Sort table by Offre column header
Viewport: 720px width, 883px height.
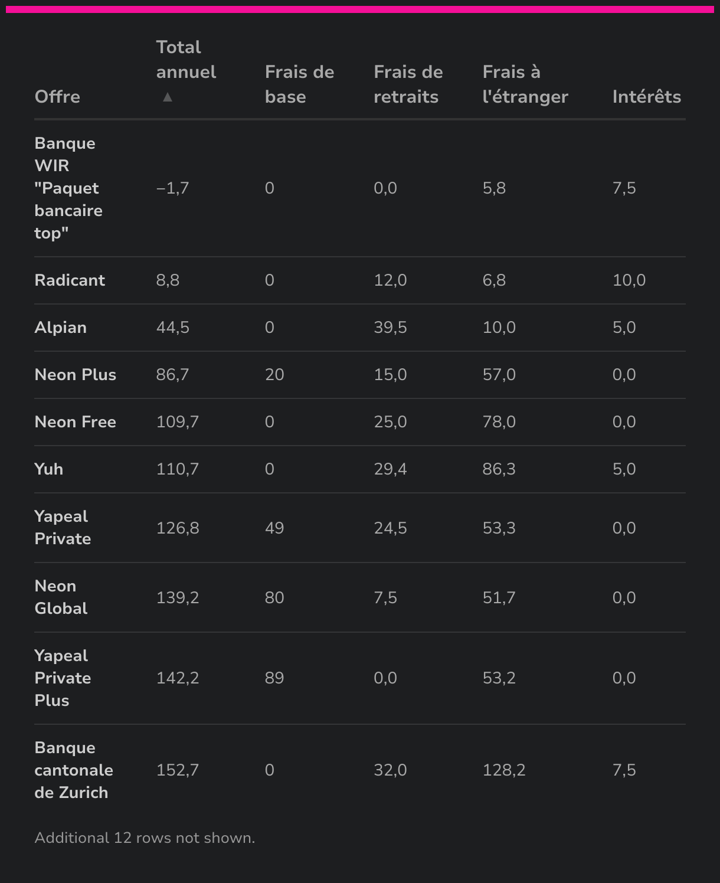coord(57,97)
